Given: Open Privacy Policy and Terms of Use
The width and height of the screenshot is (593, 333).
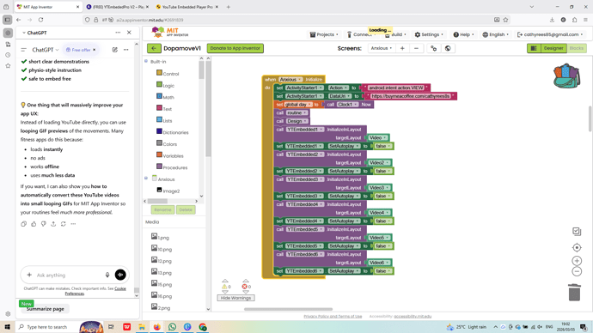Looking at the screenshot, I should [333, 317].
